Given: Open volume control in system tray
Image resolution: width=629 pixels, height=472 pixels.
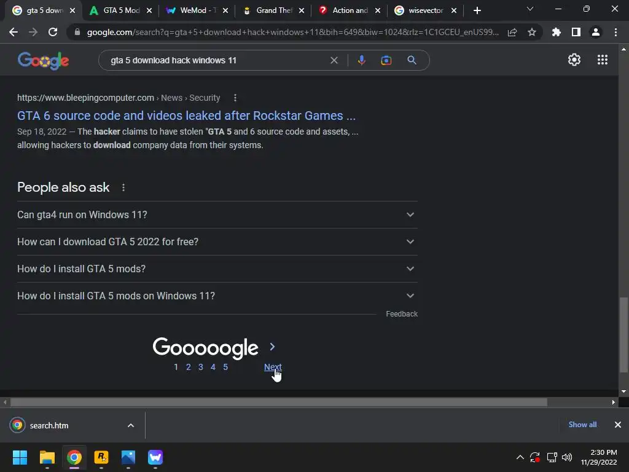Looking at the screenshot, I should [567, 457].
